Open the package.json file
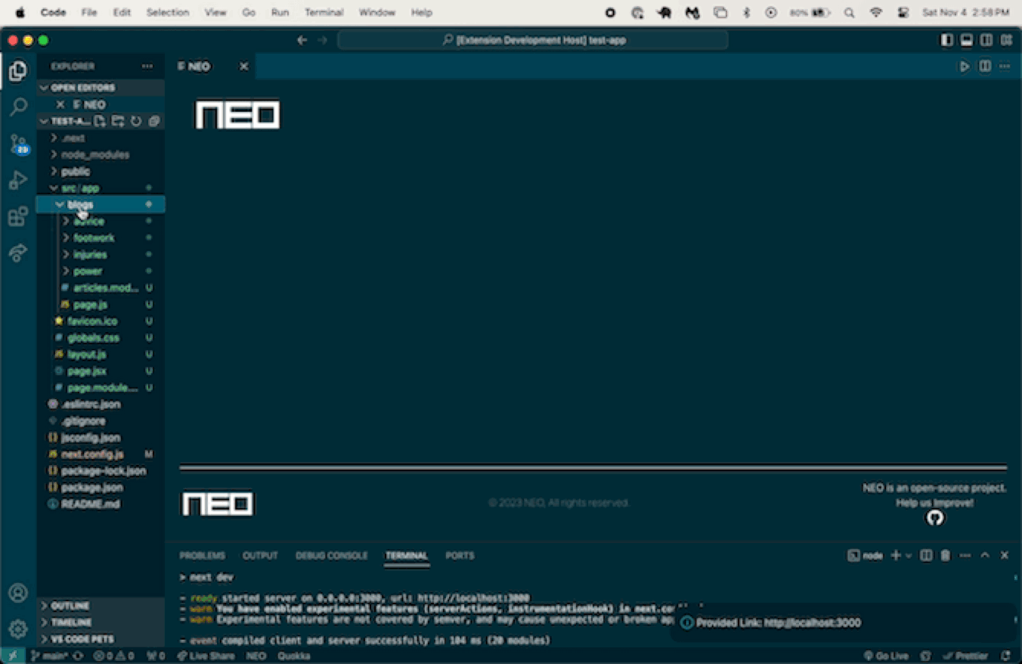 tap(91, 488)
